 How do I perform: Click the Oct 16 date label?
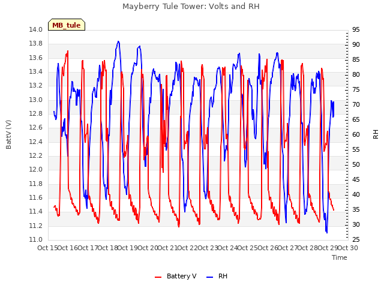click(68, 248)
